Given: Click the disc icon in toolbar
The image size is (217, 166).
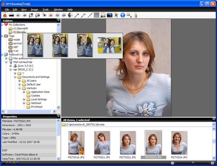Looking at the screenshot, I should pyautogui.click(x=116, y=15).
